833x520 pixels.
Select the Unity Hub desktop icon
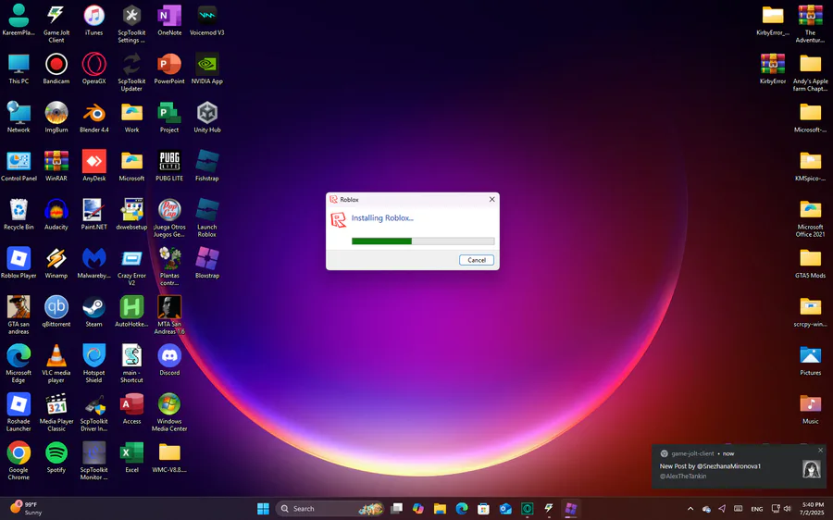pyautogui.click(x=206, y=118)
